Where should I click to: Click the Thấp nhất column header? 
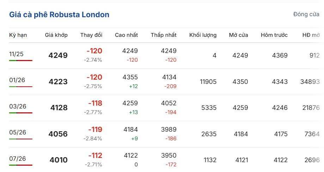point(164,35)
